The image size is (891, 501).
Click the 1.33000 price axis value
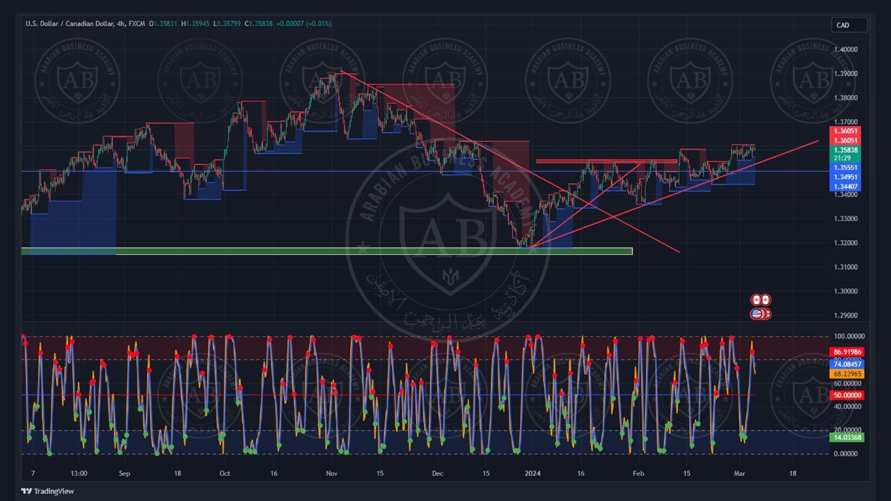tap(847, 218)
